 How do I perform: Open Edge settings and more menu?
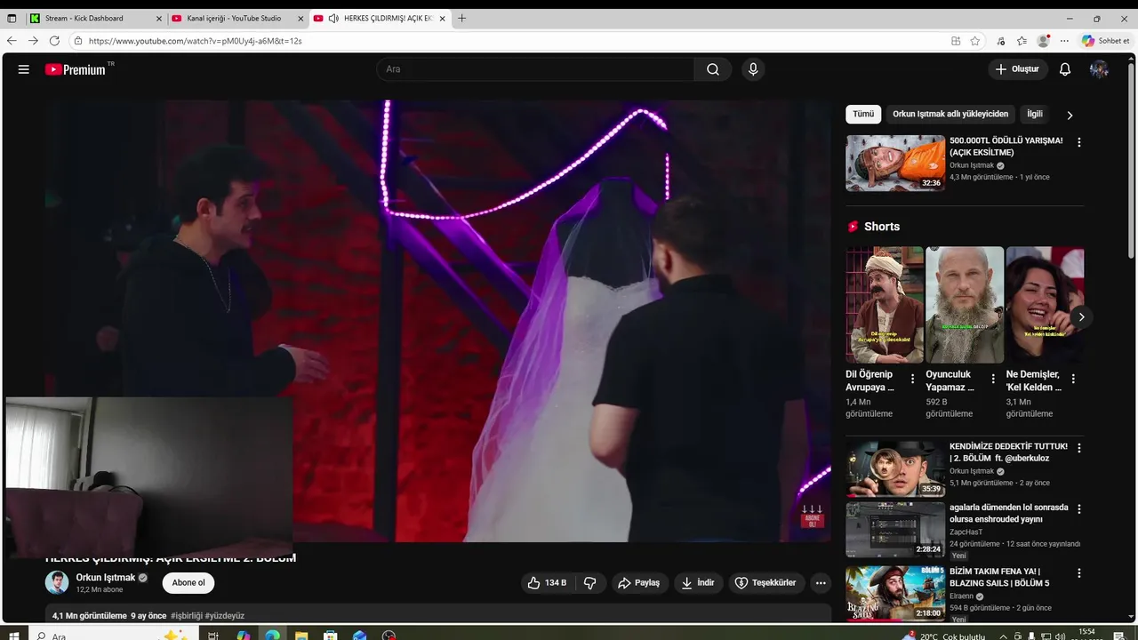1064,41
